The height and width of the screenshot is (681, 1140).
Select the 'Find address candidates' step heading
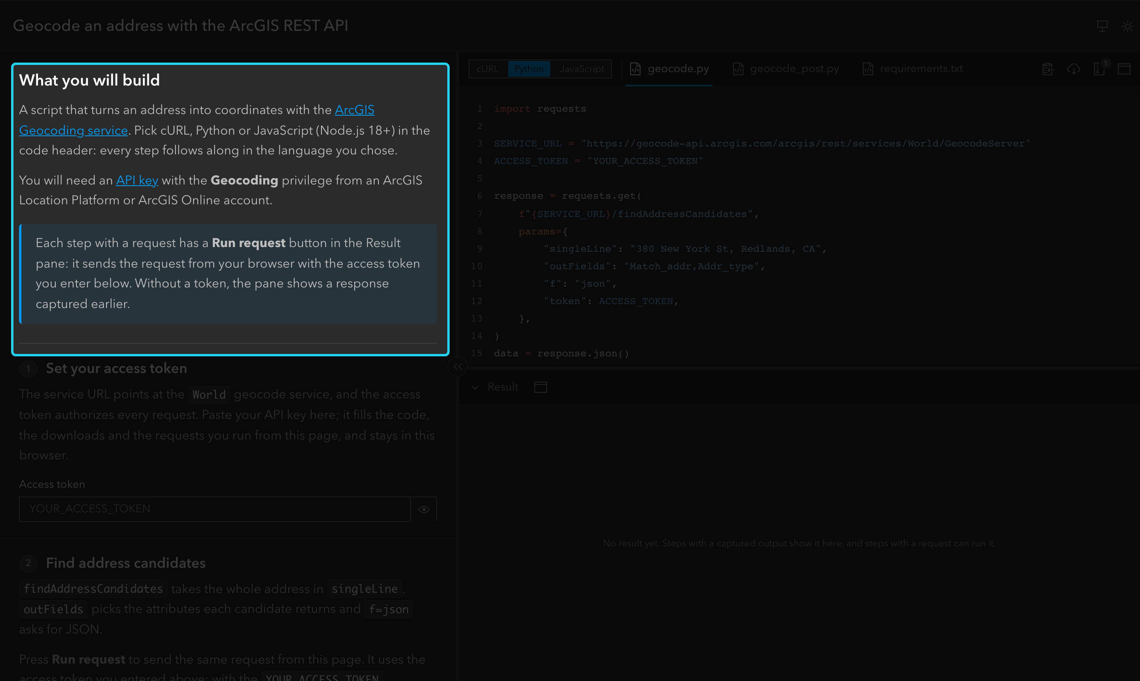point(126,563)
